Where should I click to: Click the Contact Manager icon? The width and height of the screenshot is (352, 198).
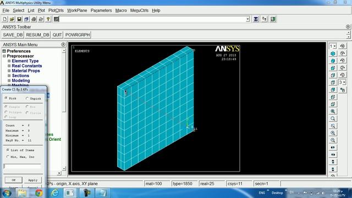[x=273, y=19]
